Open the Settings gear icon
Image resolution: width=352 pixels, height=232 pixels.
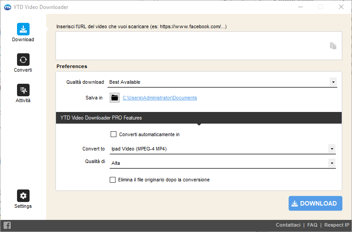(23, 196)
